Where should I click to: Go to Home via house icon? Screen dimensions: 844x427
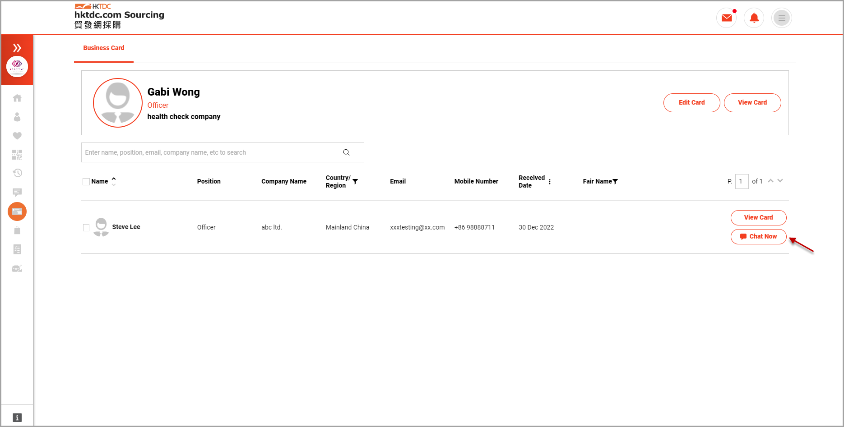17,98
